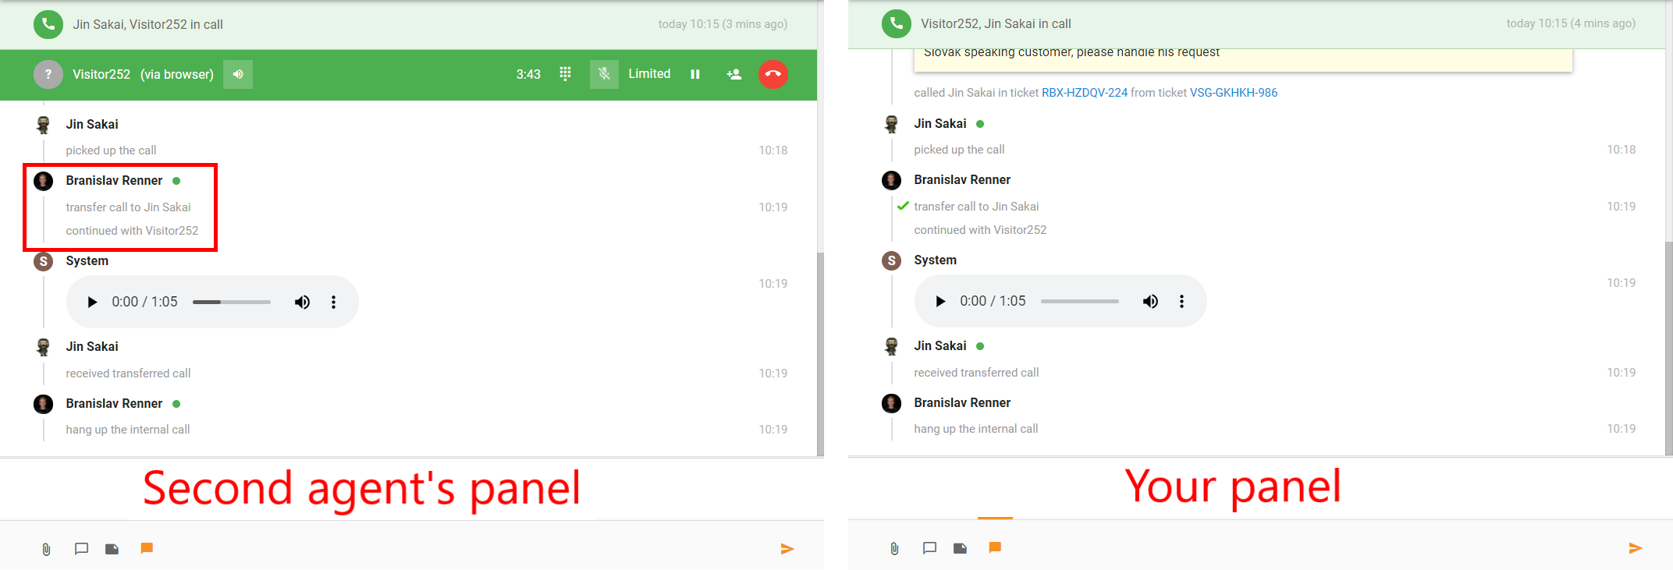Select the orange note icon in your panel

click(x=994, y=548)
